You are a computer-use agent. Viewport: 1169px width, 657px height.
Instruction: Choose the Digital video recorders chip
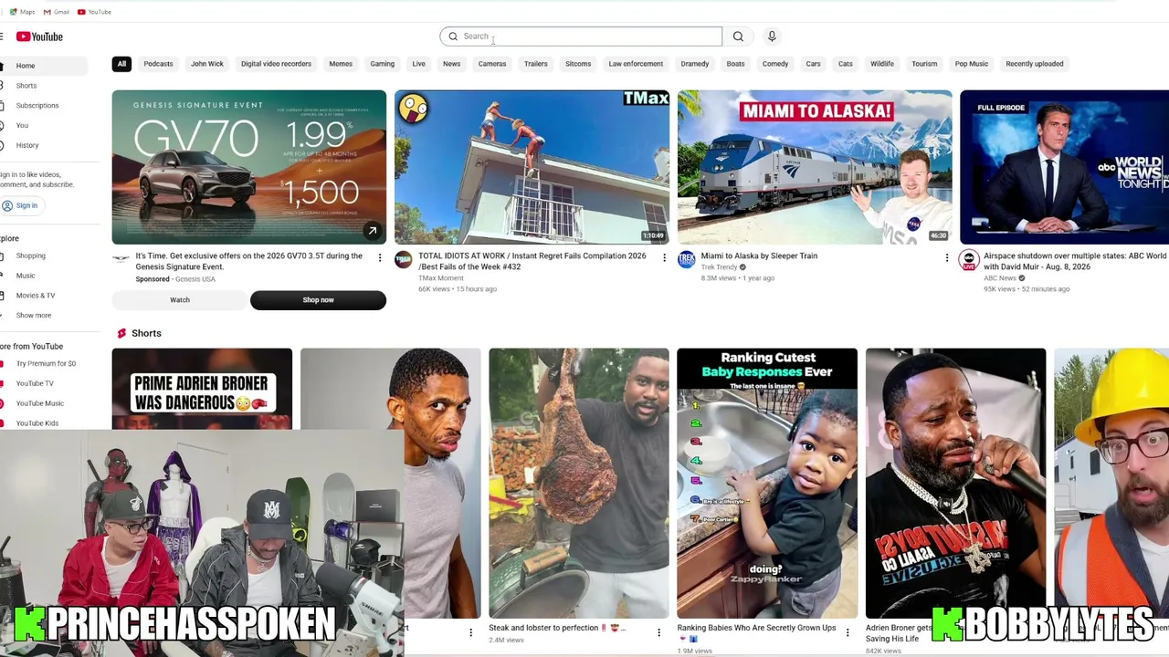pos(276,64)
